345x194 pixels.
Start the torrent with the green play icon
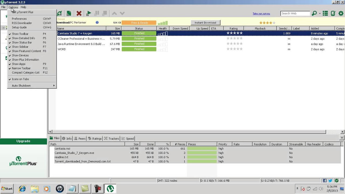89,13
